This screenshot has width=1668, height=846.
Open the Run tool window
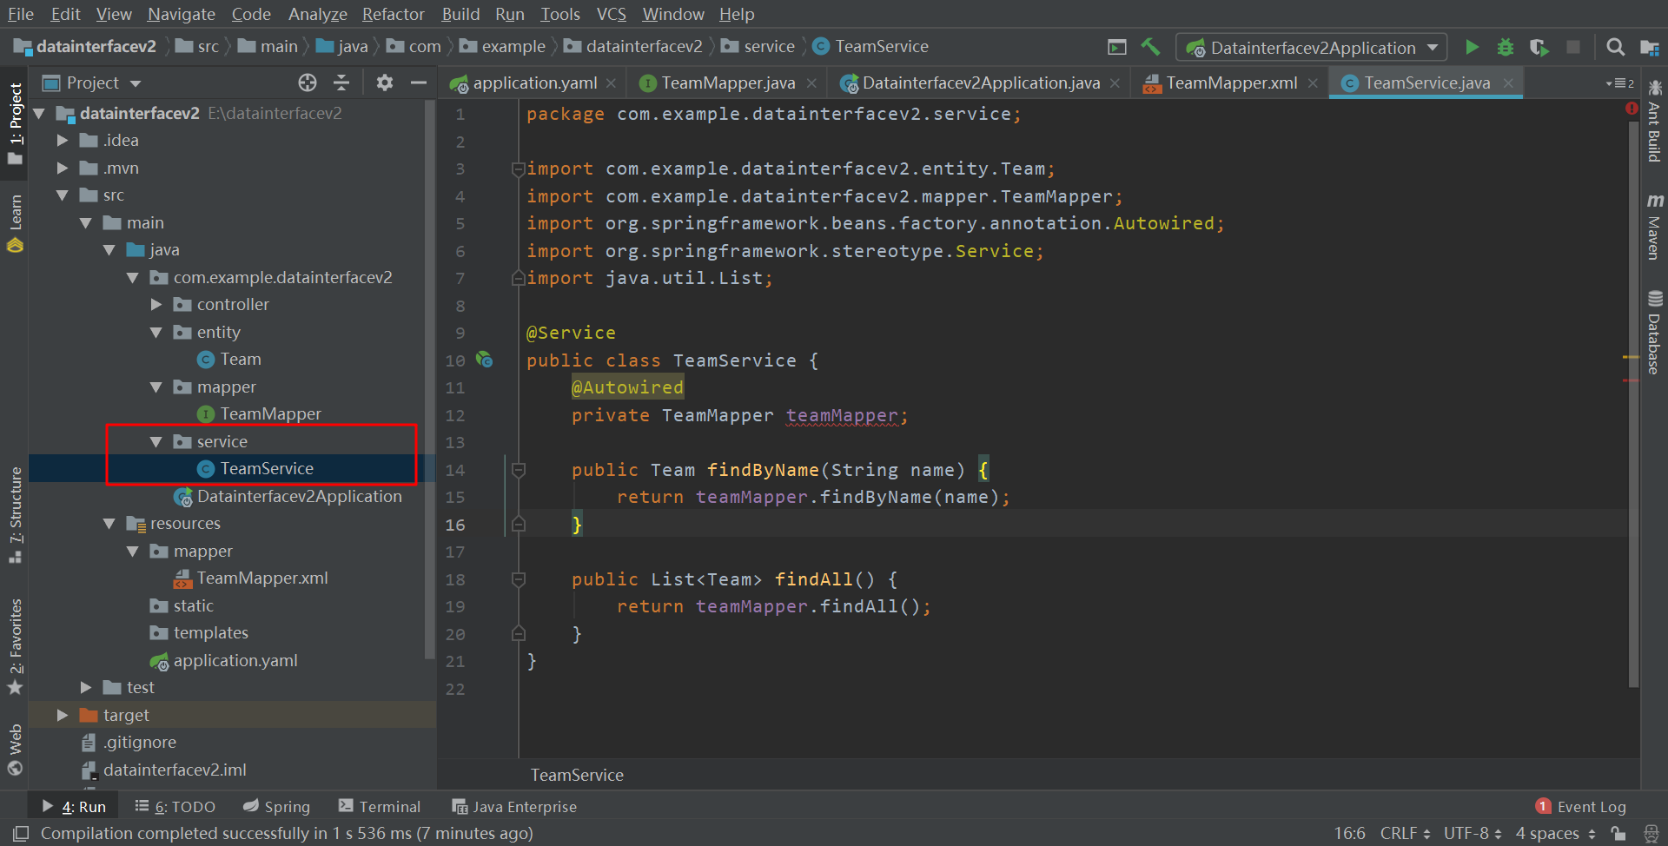click(x=75, y=807)
